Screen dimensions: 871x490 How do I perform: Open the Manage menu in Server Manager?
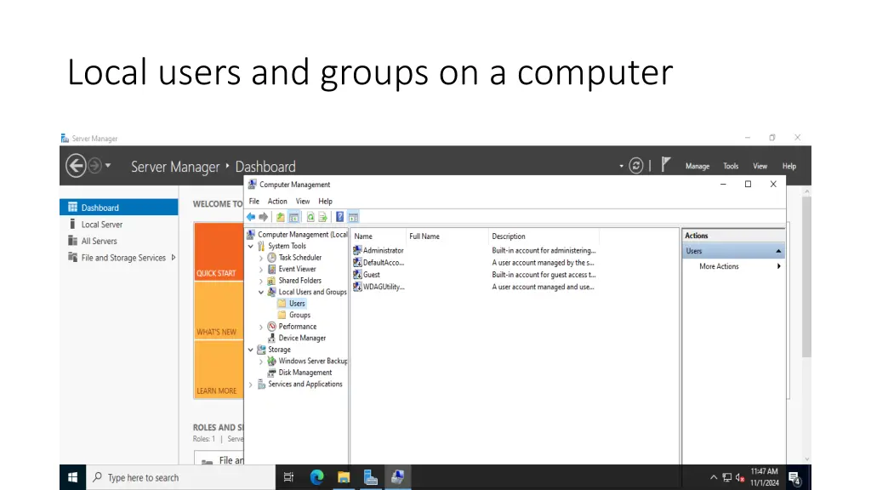(697, 166)
